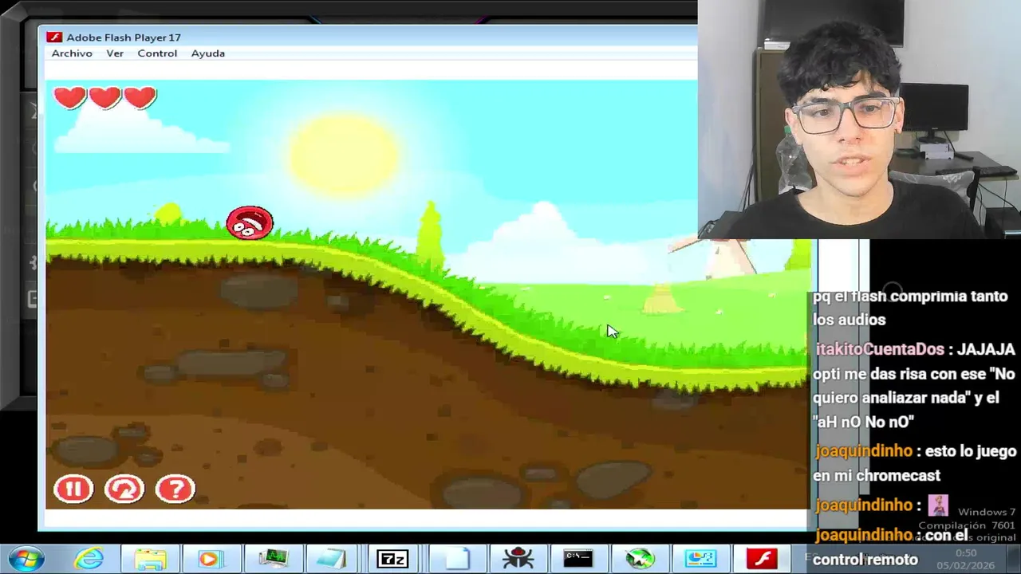Open the Ayuda menu

coord(208,53)
